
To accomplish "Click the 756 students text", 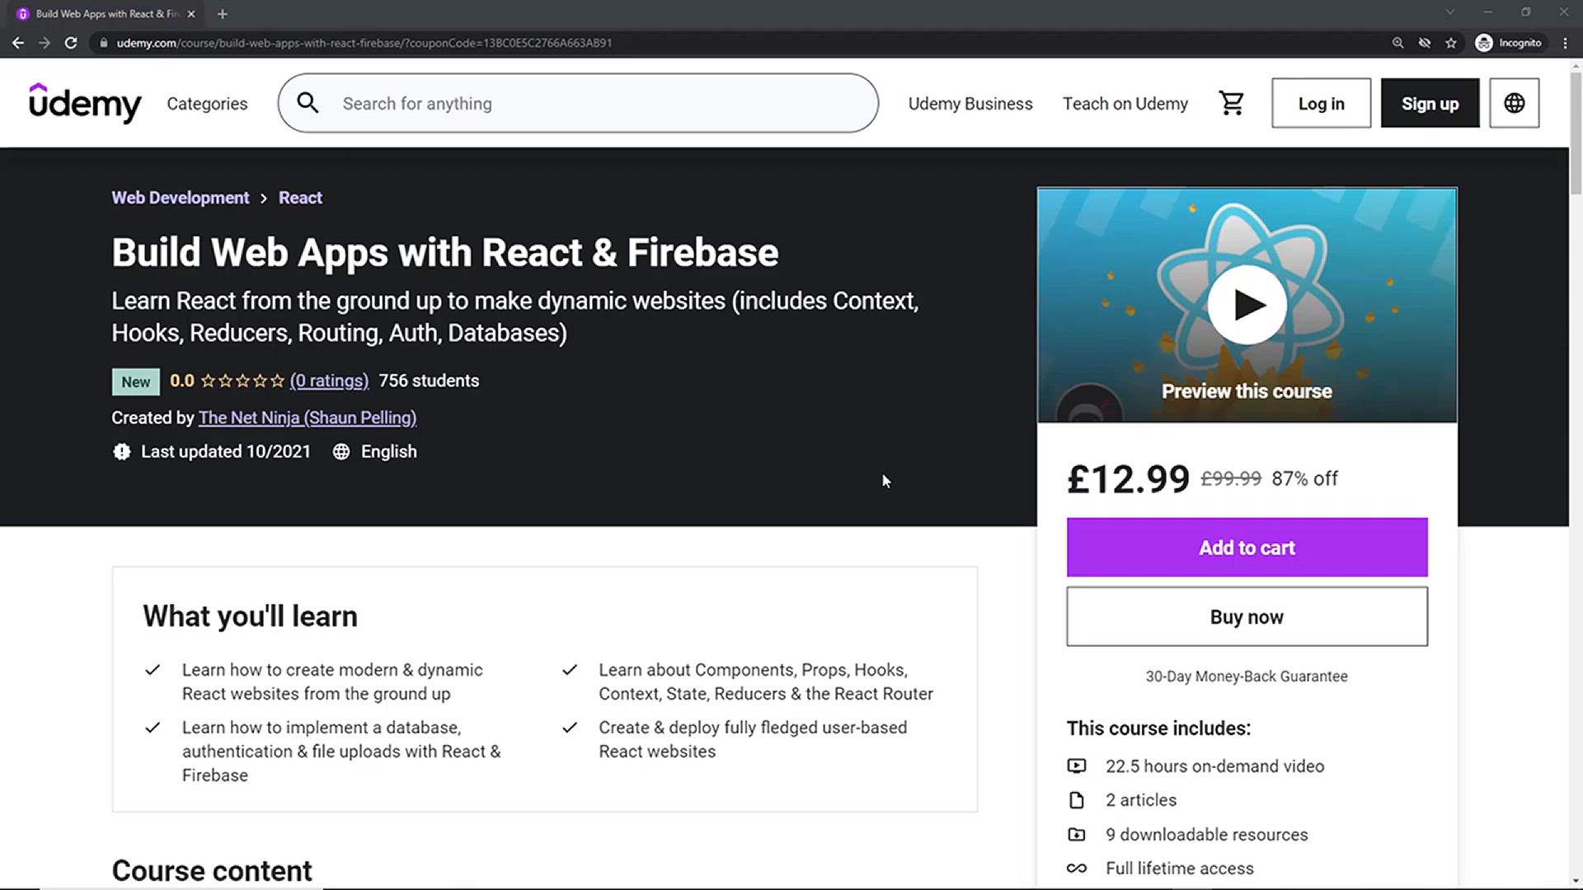I will click(429, 381).
